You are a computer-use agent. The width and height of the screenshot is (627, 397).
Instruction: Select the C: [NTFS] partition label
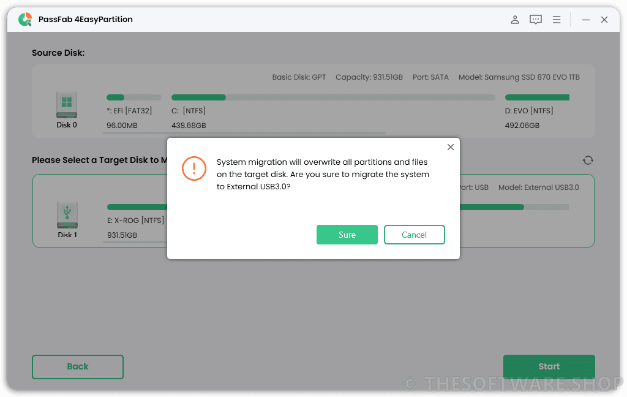(189, 110)
